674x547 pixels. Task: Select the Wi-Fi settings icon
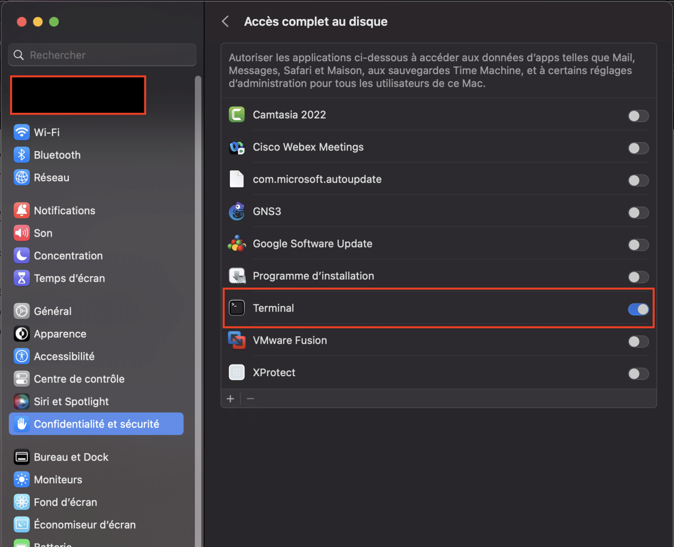22,132
